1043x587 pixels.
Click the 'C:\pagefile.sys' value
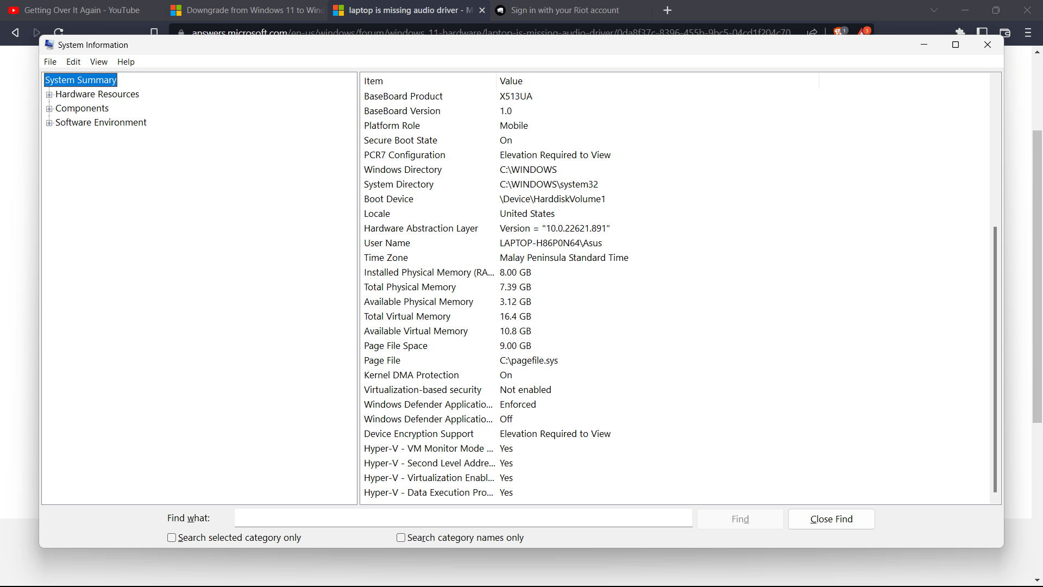pyautogui.click(x=529, y=360)
